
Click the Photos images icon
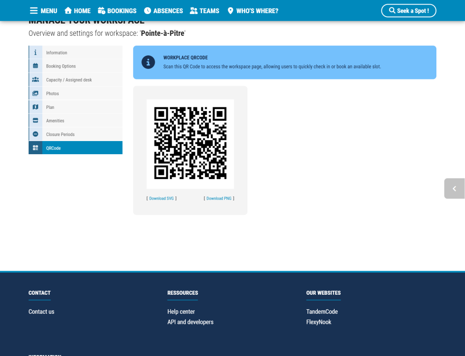pyautogui.click(x=35, y=93)
